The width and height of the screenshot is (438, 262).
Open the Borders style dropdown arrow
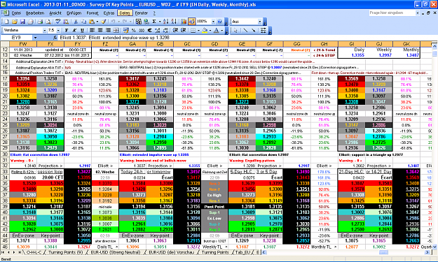(x=198, y=30)
